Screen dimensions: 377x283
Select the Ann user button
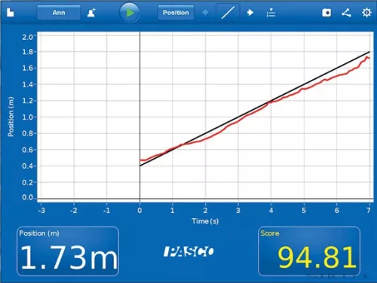pyautogui.click(x=59, y=13)
